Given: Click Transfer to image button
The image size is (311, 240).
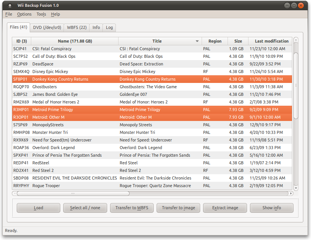Looking at the screenshot, I should click(178, 208).
